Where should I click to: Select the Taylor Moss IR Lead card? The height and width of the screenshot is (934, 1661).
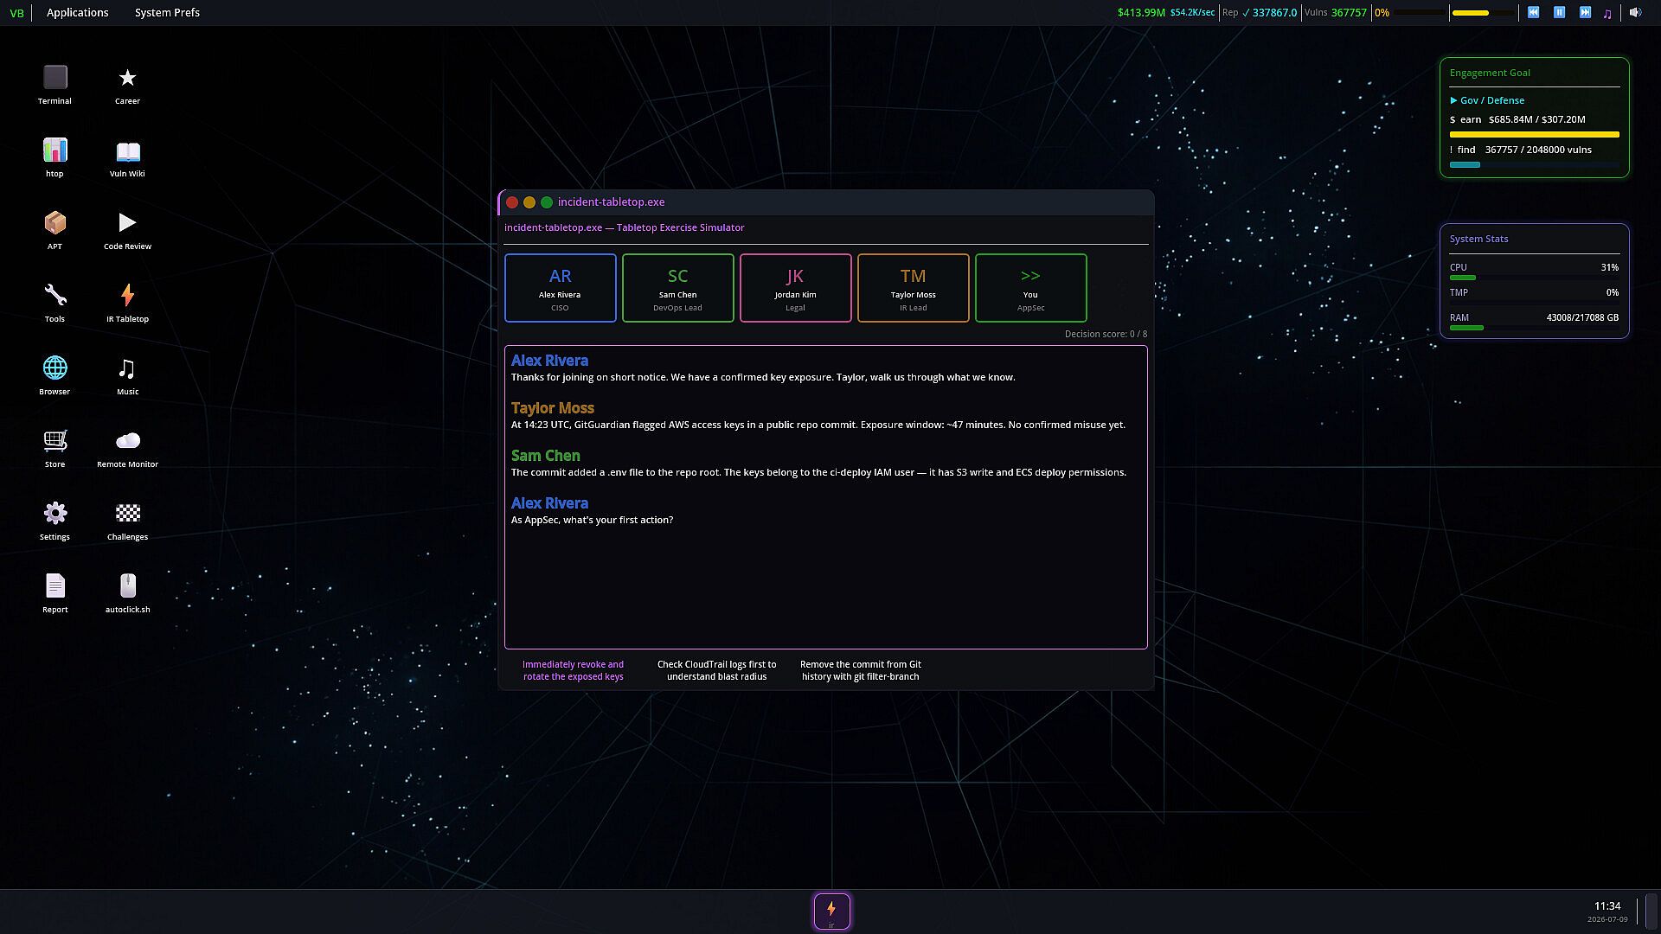913,288
